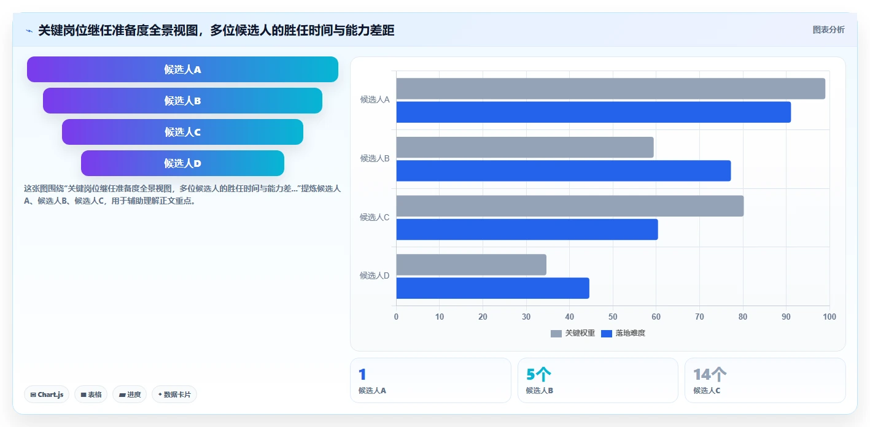The image size is (870, 427).
Task: Click the 候选人C axis label in chart
Action: click(x=375, y=217)
